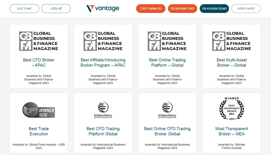Click the Liên Hệ contact button
This screenshot has width=271, height=155.
point(56,8)
